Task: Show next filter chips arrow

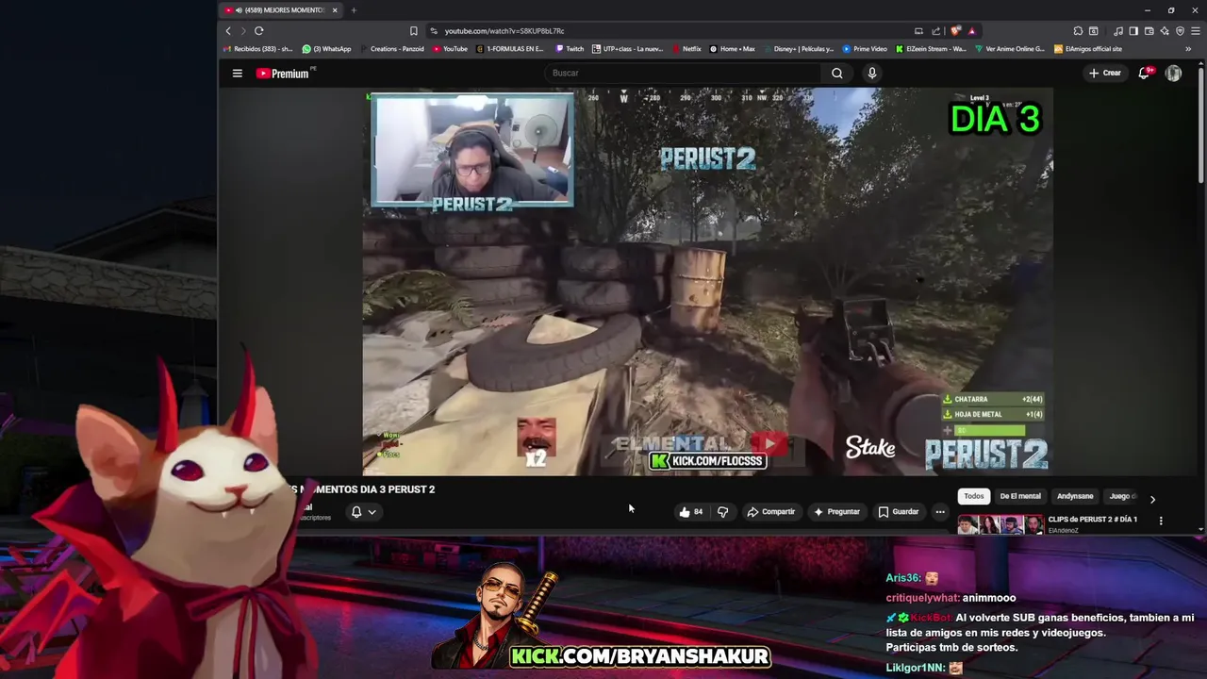Action: pos(1152,499)
